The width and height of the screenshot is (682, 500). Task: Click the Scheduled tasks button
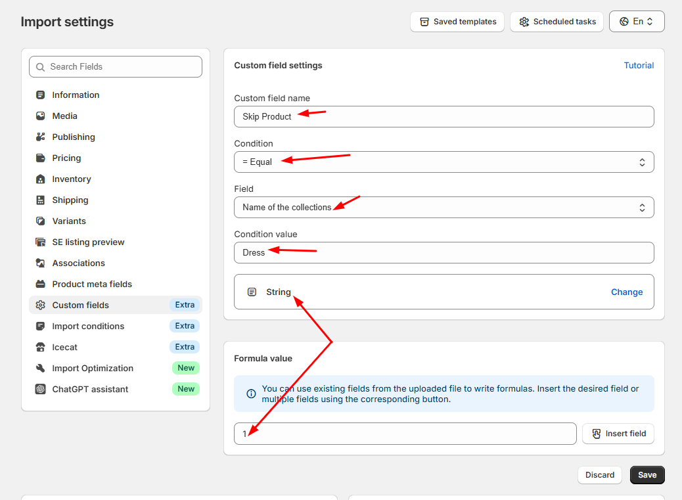click(x=557, y=22)
